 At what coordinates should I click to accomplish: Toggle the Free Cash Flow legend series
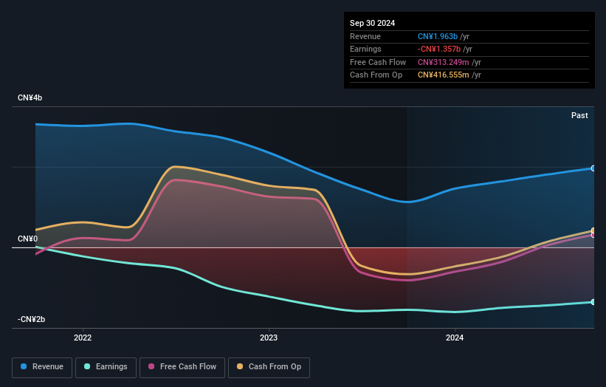[x=182, y=367]
